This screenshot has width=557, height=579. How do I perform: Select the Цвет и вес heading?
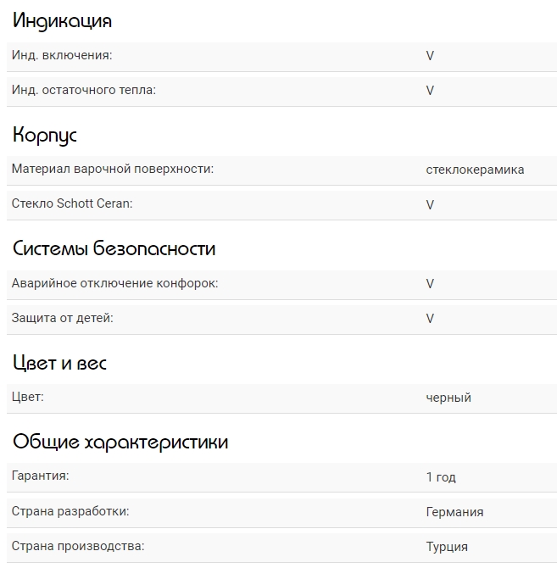(x=59, y=364)
